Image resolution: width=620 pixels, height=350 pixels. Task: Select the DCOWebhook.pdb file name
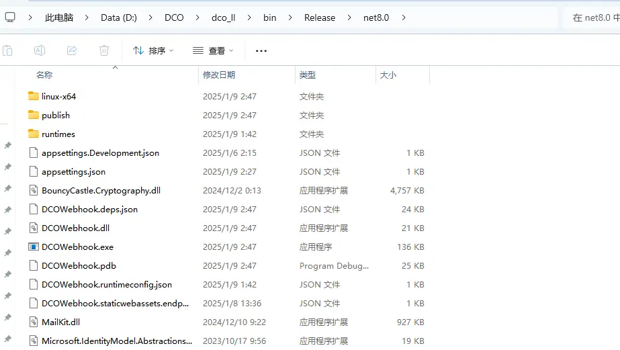pos(79,266)
